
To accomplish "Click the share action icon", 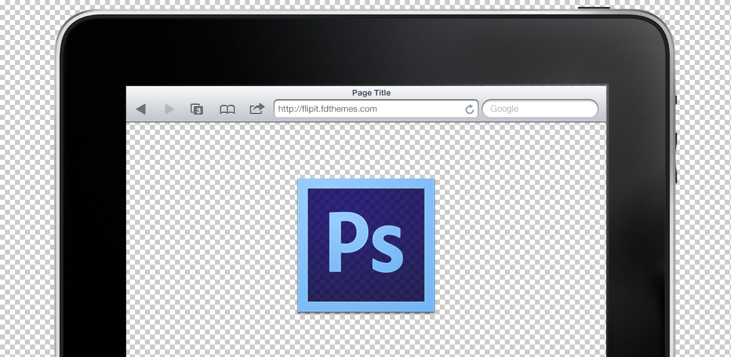I will [257, 109].
